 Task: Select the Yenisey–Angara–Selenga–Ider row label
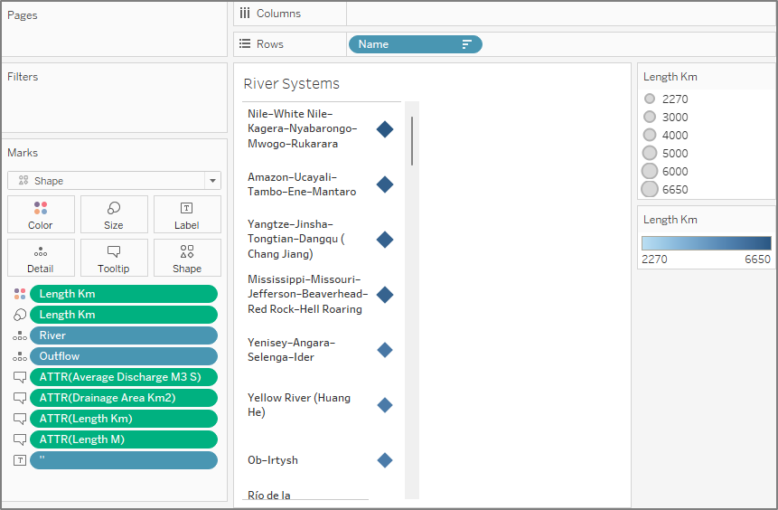[x=291, y=350]
